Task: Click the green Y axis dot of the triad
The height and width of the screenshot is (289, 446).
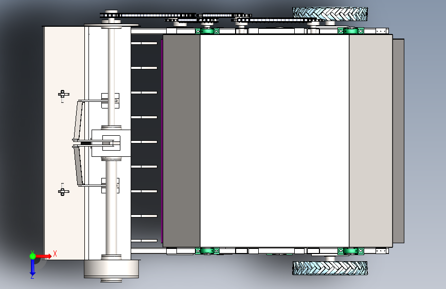Action: point(32,256)
